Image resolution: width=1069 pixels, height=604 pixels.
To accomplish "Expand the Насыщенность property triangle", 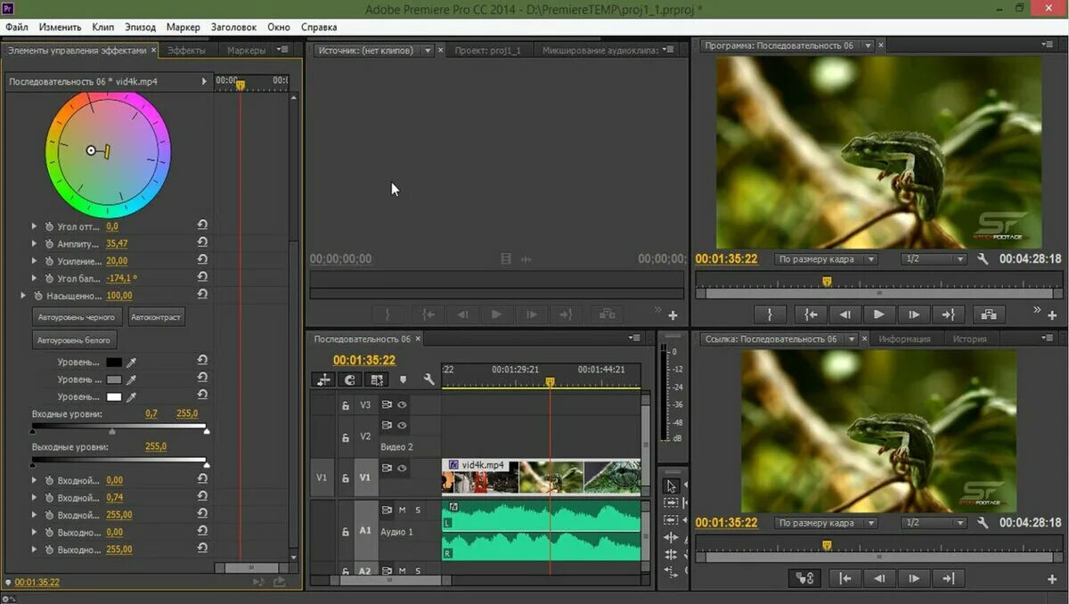I will coord(24,295).
